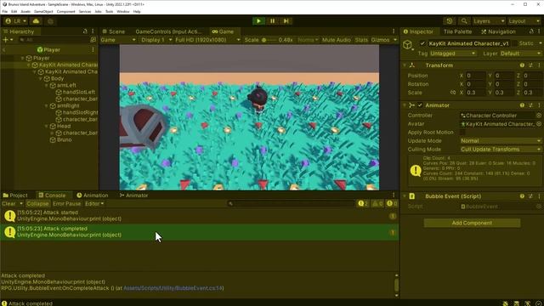The image size is (544, 306).
Task: Switch to the Scene tab
Action: pyautogui.click(x=113, y=31)
